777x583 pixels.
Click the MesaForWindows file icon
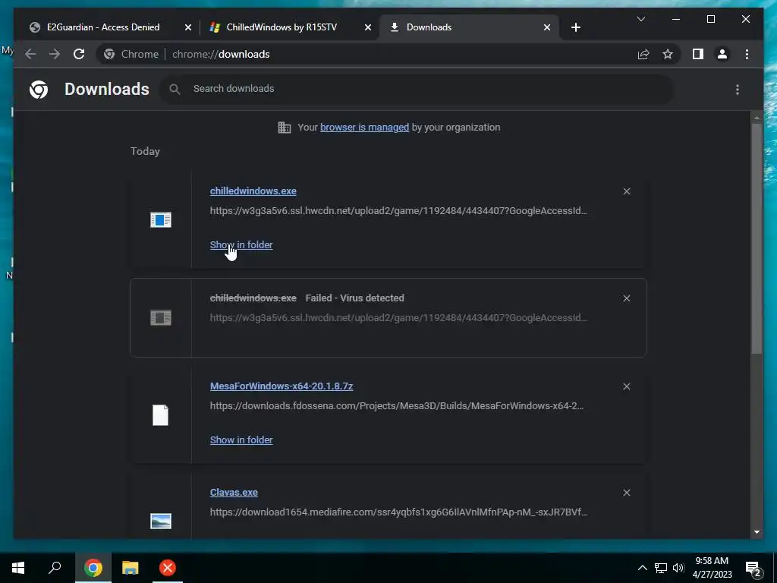click(x=161, y=415)
